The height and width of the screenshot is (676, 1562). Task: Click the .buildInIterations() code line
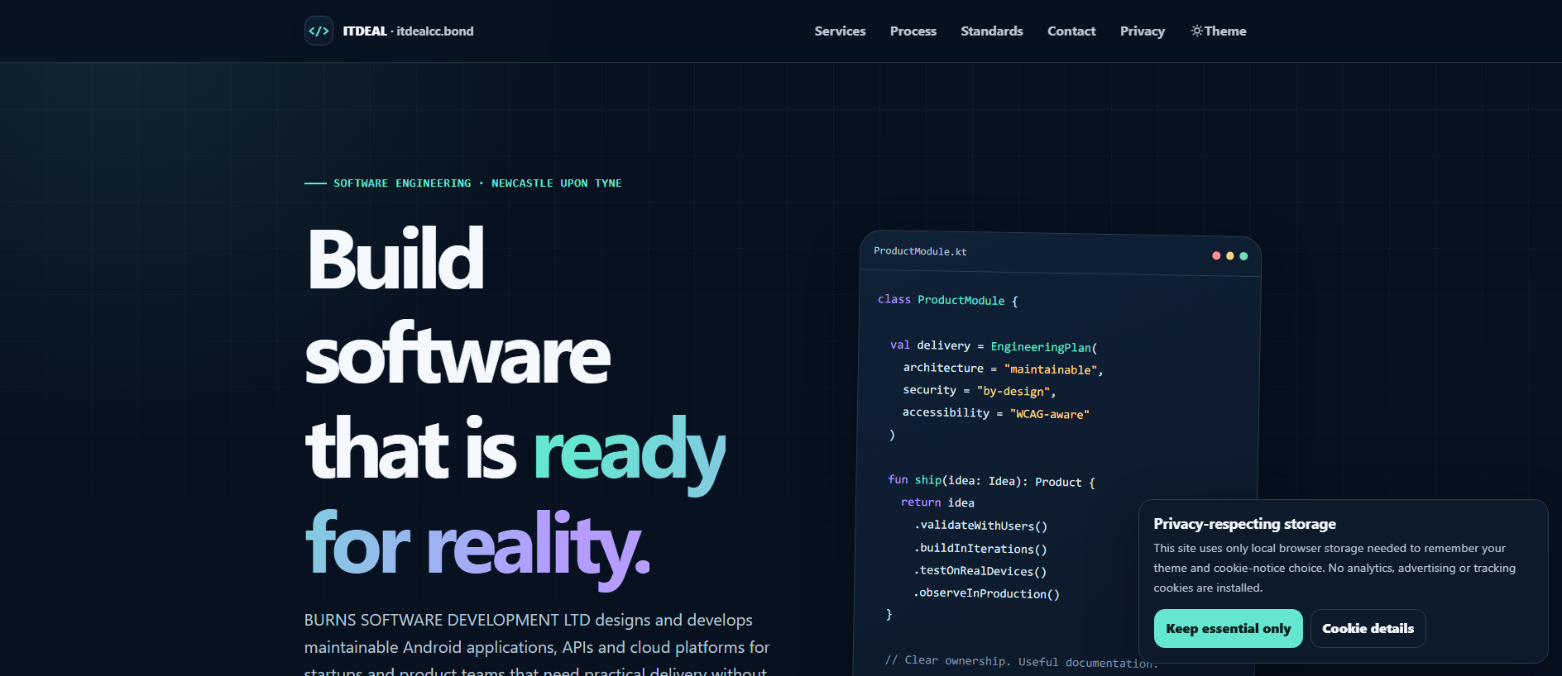coord(980,549)
